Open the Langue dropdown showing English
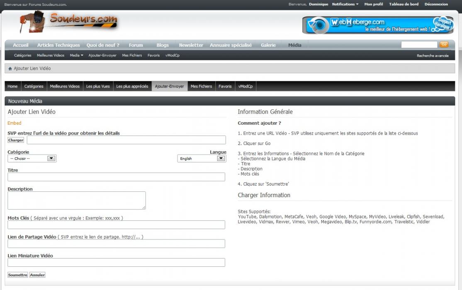462x290 pixels. point(201,158)
